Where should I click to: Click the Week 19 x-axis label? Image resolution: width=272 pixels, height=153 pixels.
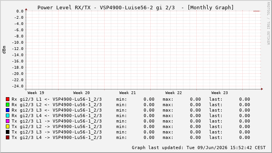pos(36,93)
